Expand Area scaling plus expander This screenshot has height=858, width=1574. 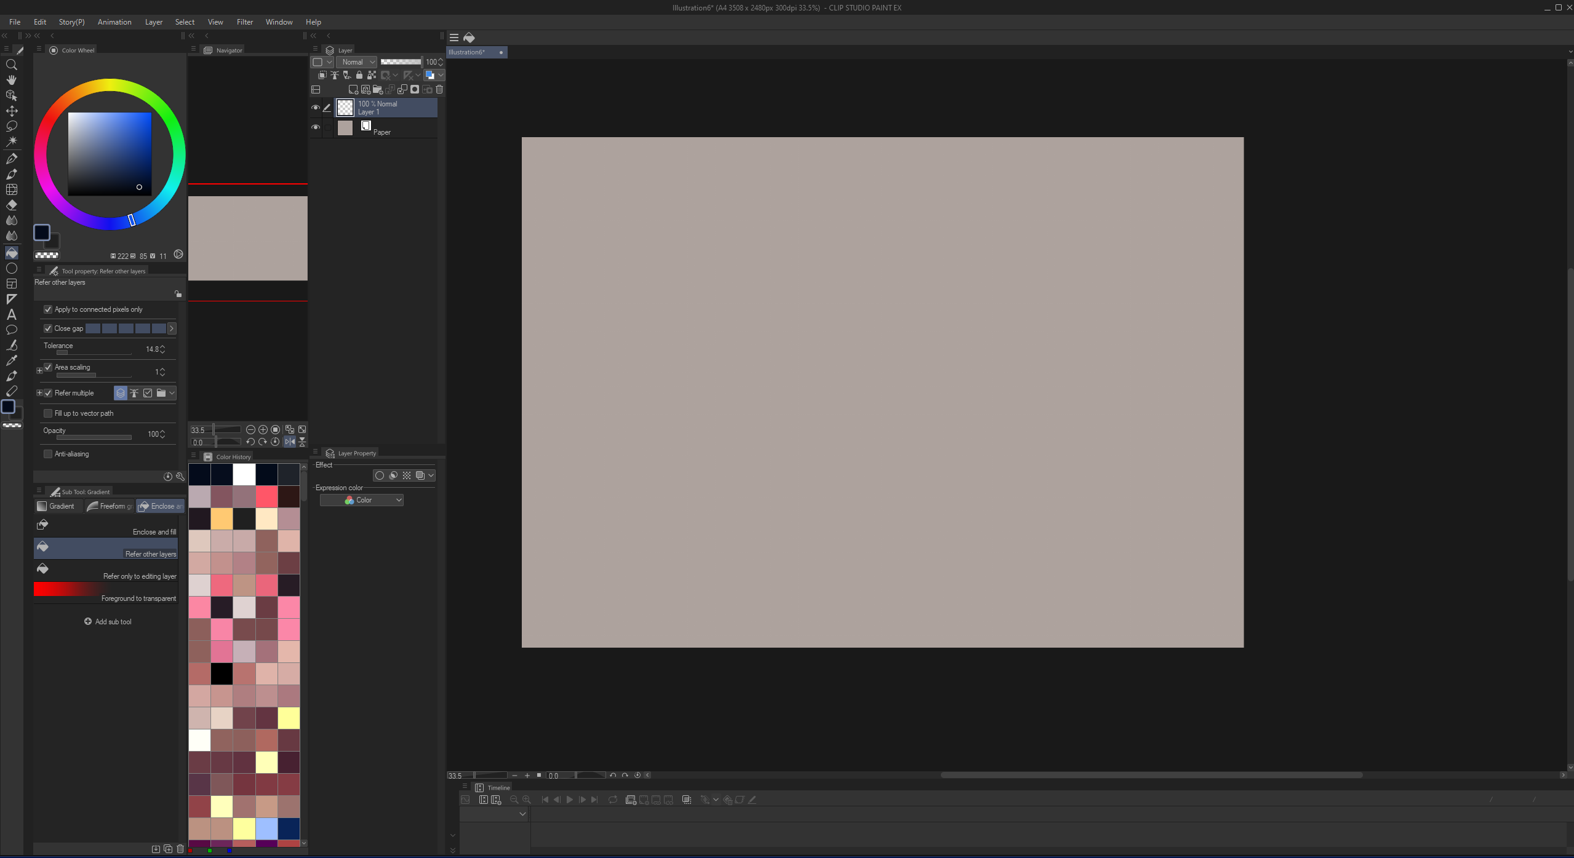click(x=39, y=370)
